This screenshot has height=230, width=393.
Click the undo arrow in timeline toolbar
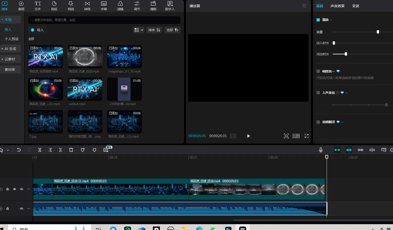(x=19, y=150)
